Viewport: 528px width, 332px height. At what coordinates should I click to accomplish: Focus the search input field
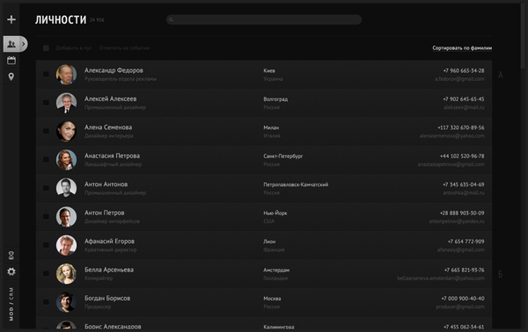(x=264, y=20)
